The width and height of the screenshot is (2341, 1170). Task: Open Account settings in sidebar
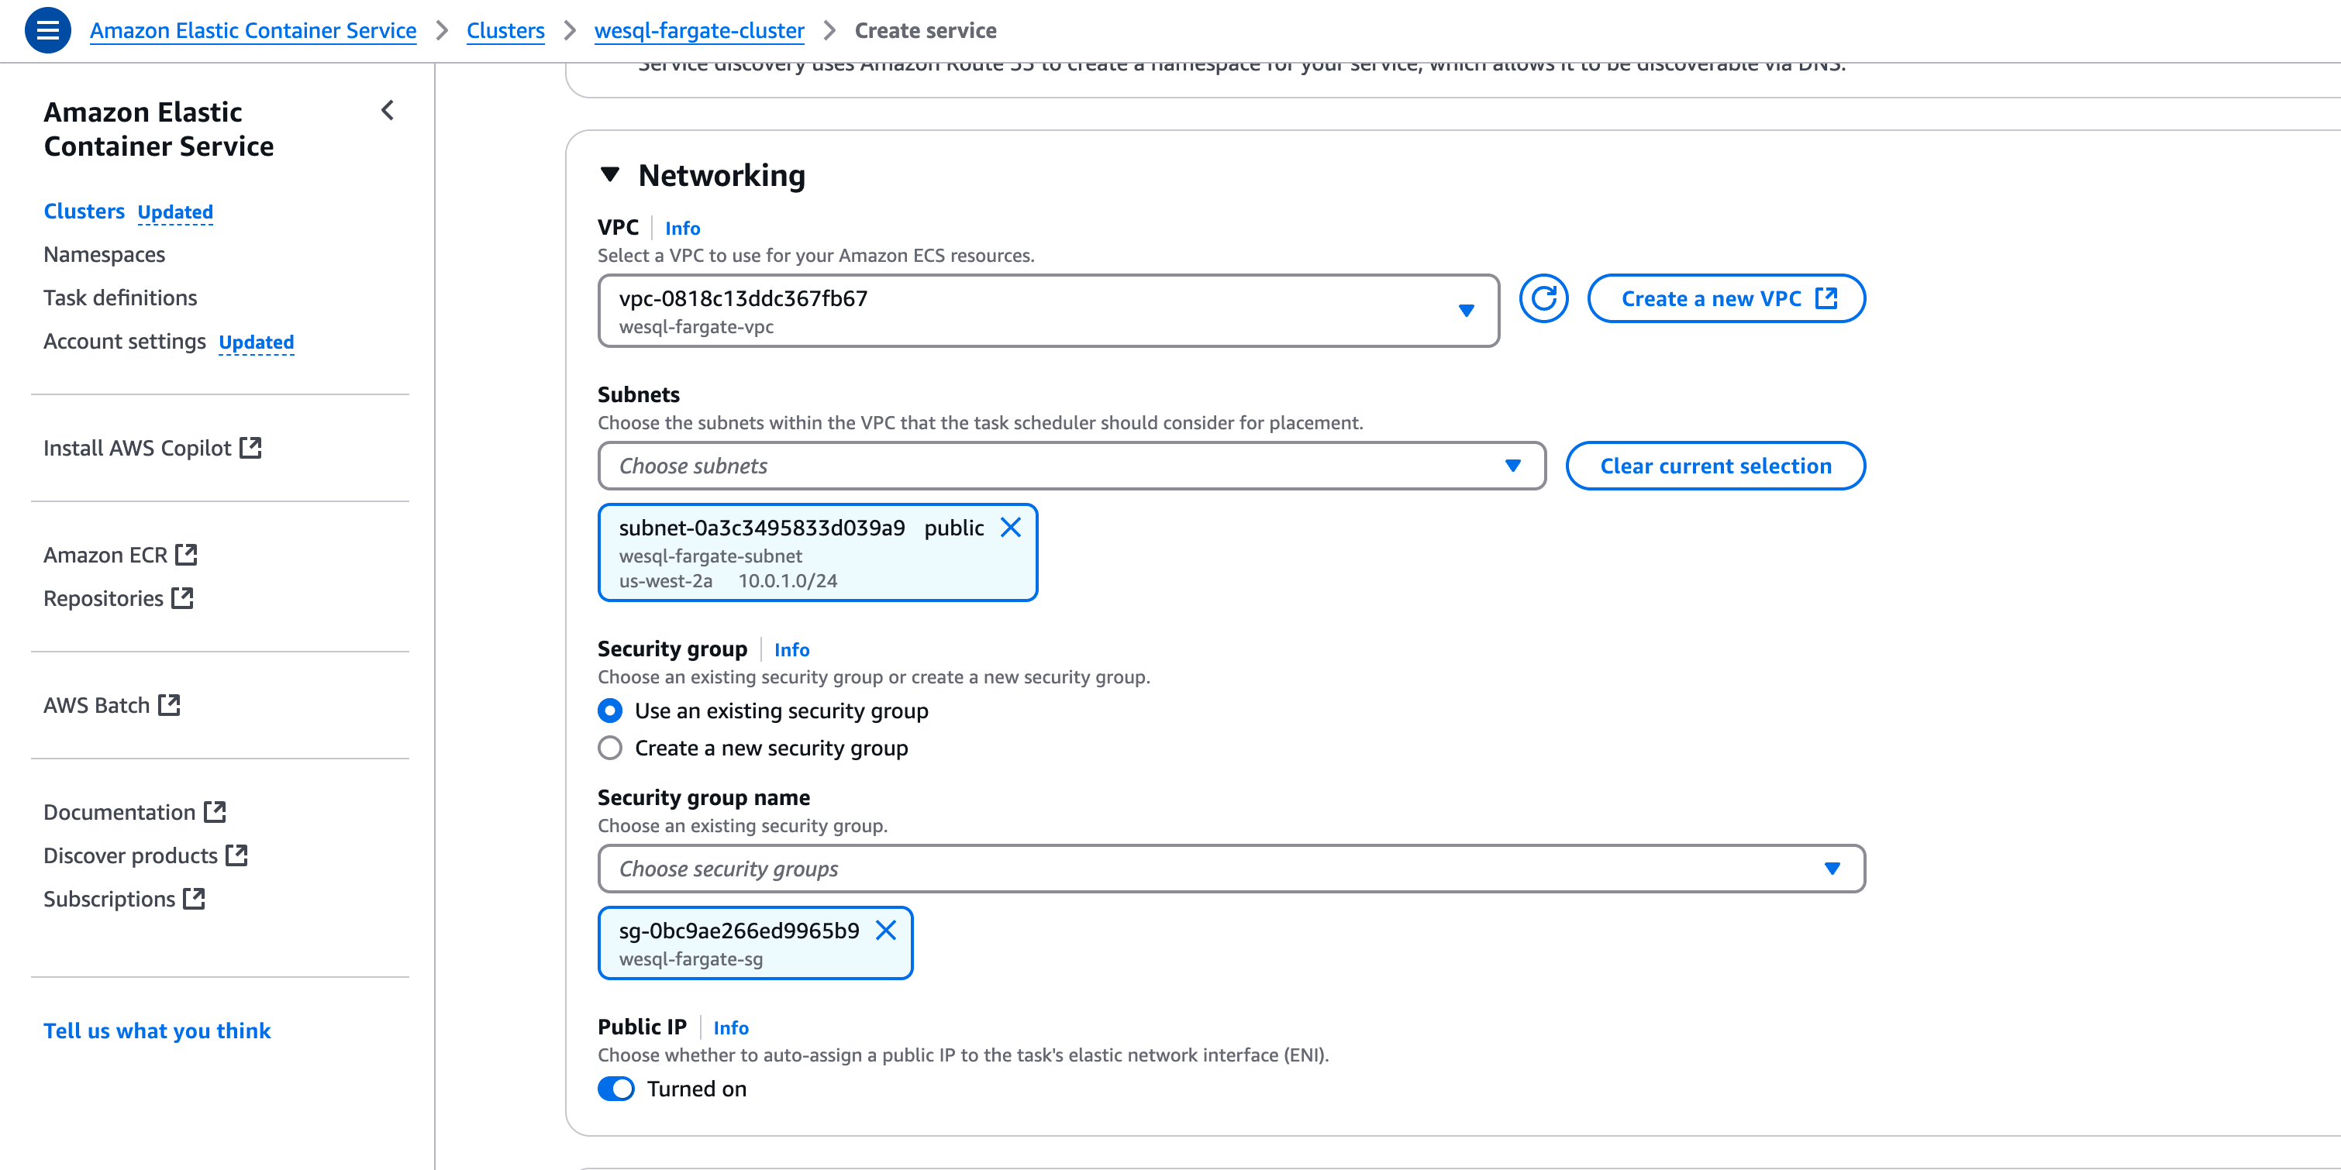point(125,341)
